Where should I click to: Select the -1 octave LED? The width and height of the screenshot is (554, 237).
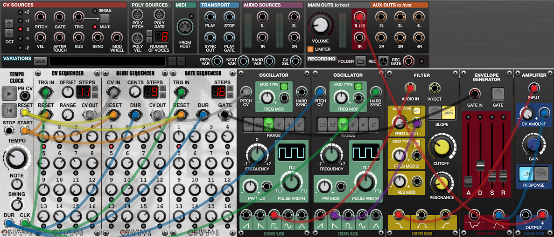tap(20, 39)
